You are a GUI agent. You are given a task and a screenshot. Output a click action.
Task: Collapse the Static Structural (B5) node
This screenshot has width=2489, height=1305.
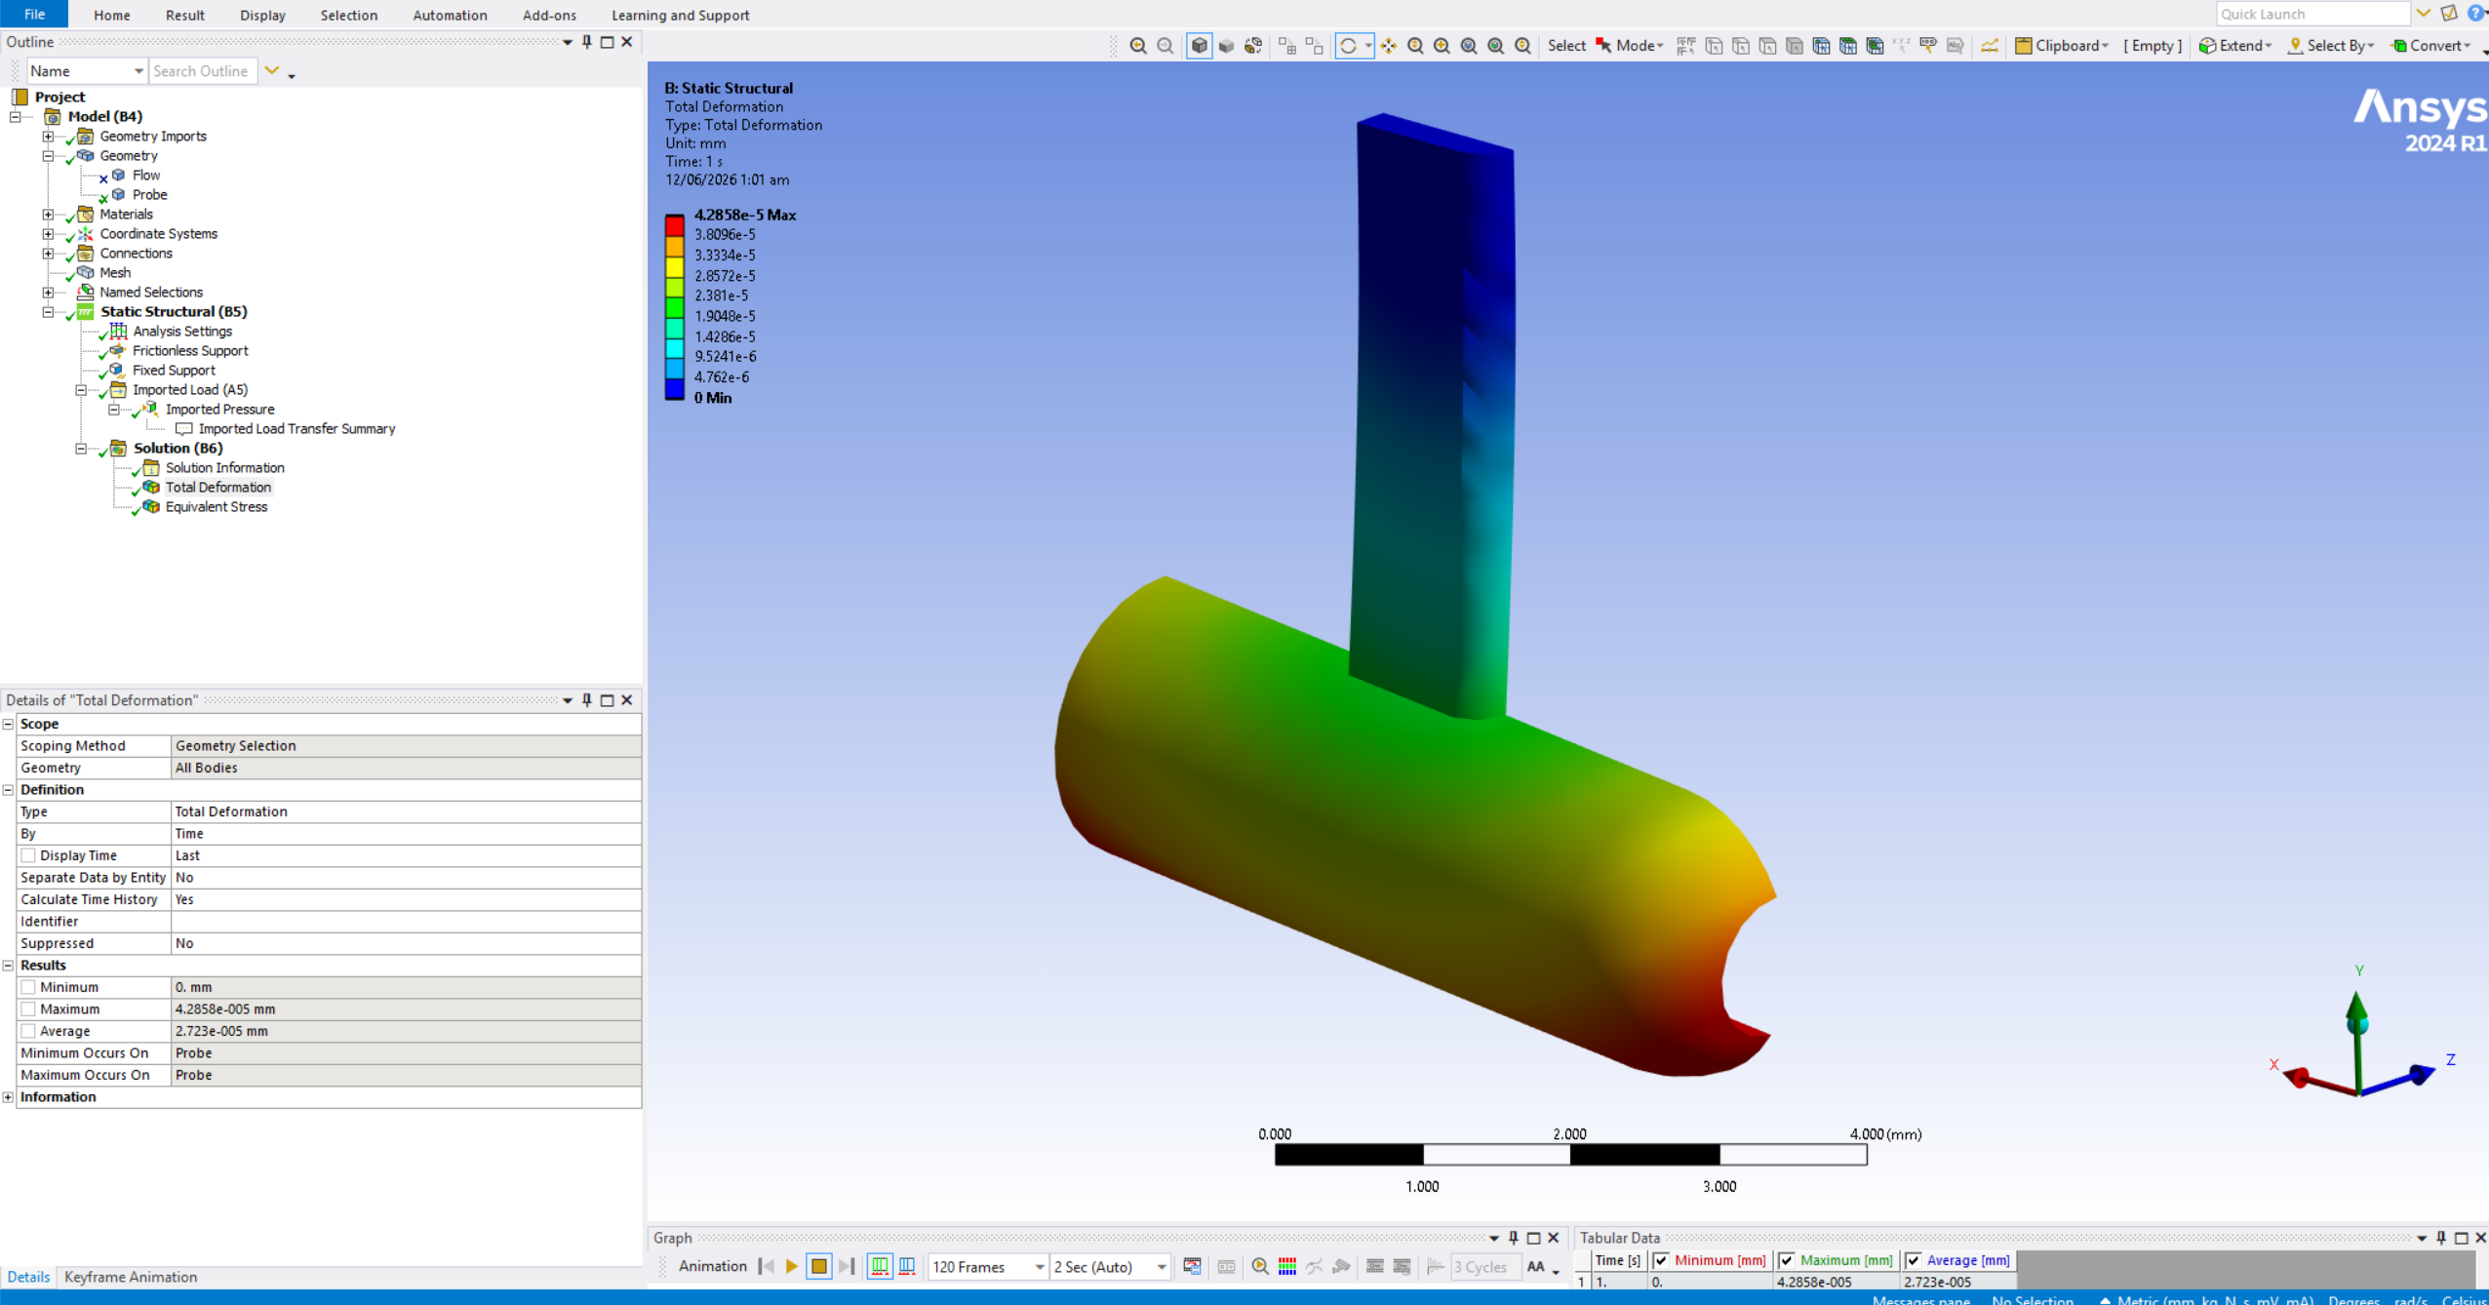point(48,312)
